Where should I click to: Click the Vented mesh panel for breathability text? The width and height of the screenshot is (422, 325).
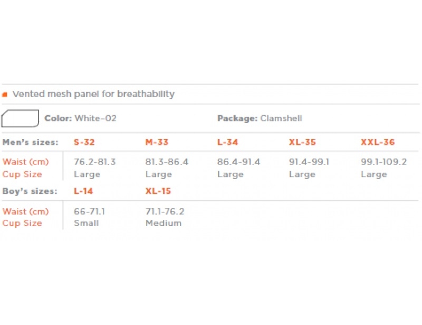pos(94,94)
